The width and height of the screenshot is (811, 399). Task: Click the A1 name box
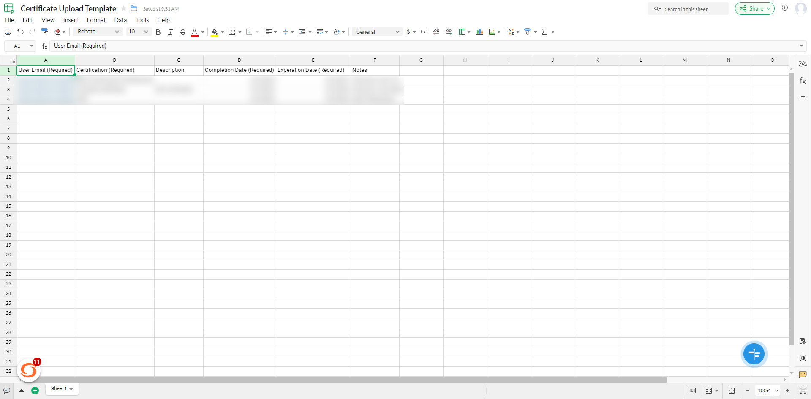click(20, 46)
